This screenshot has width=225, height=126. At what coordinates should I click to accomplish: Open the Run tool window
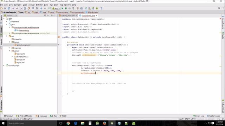pos(53,116)
